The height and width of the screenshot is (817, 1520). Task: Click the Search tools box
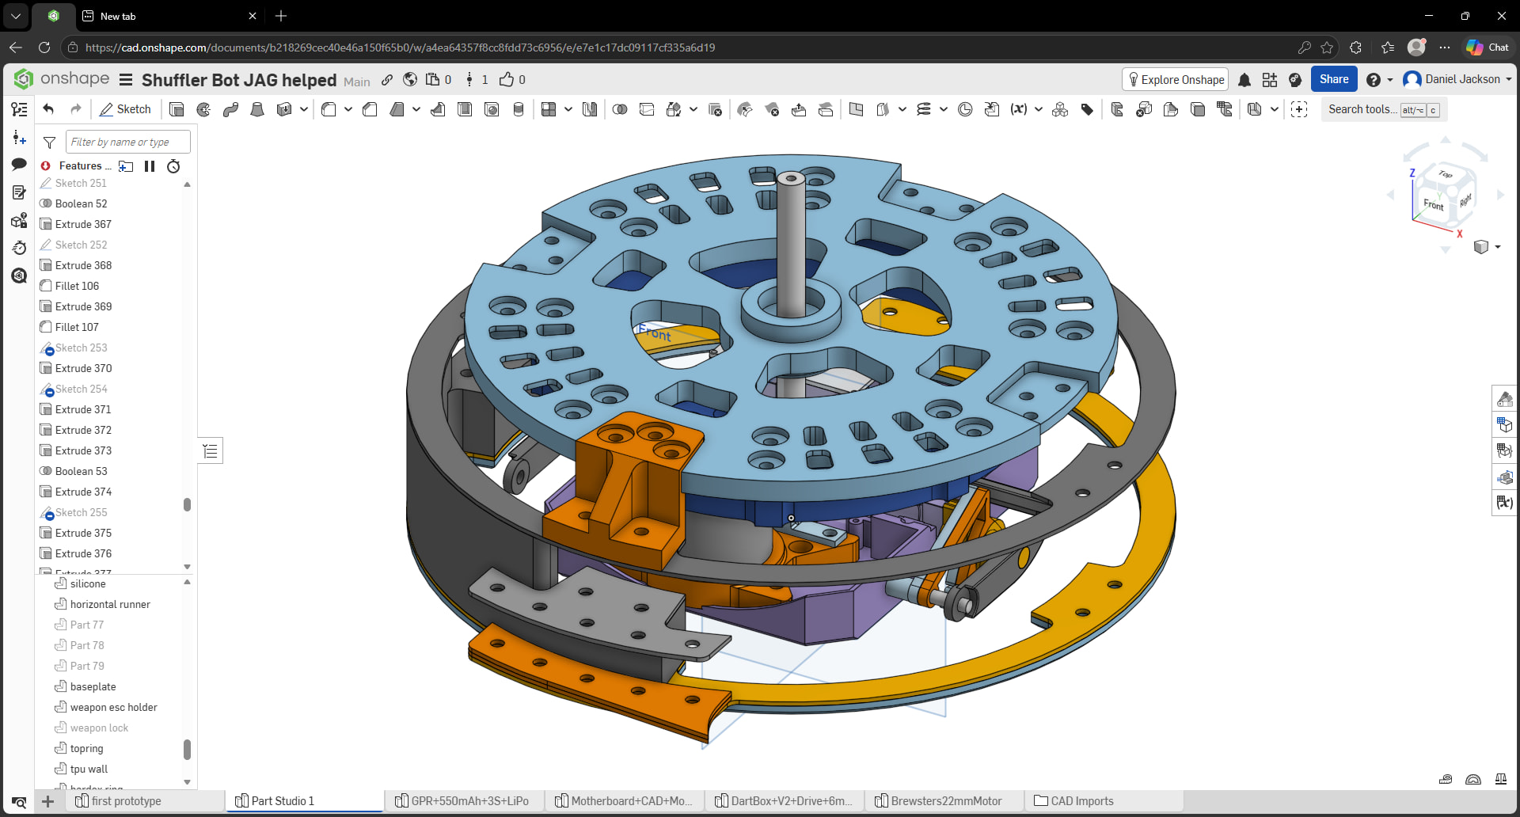1384,109
